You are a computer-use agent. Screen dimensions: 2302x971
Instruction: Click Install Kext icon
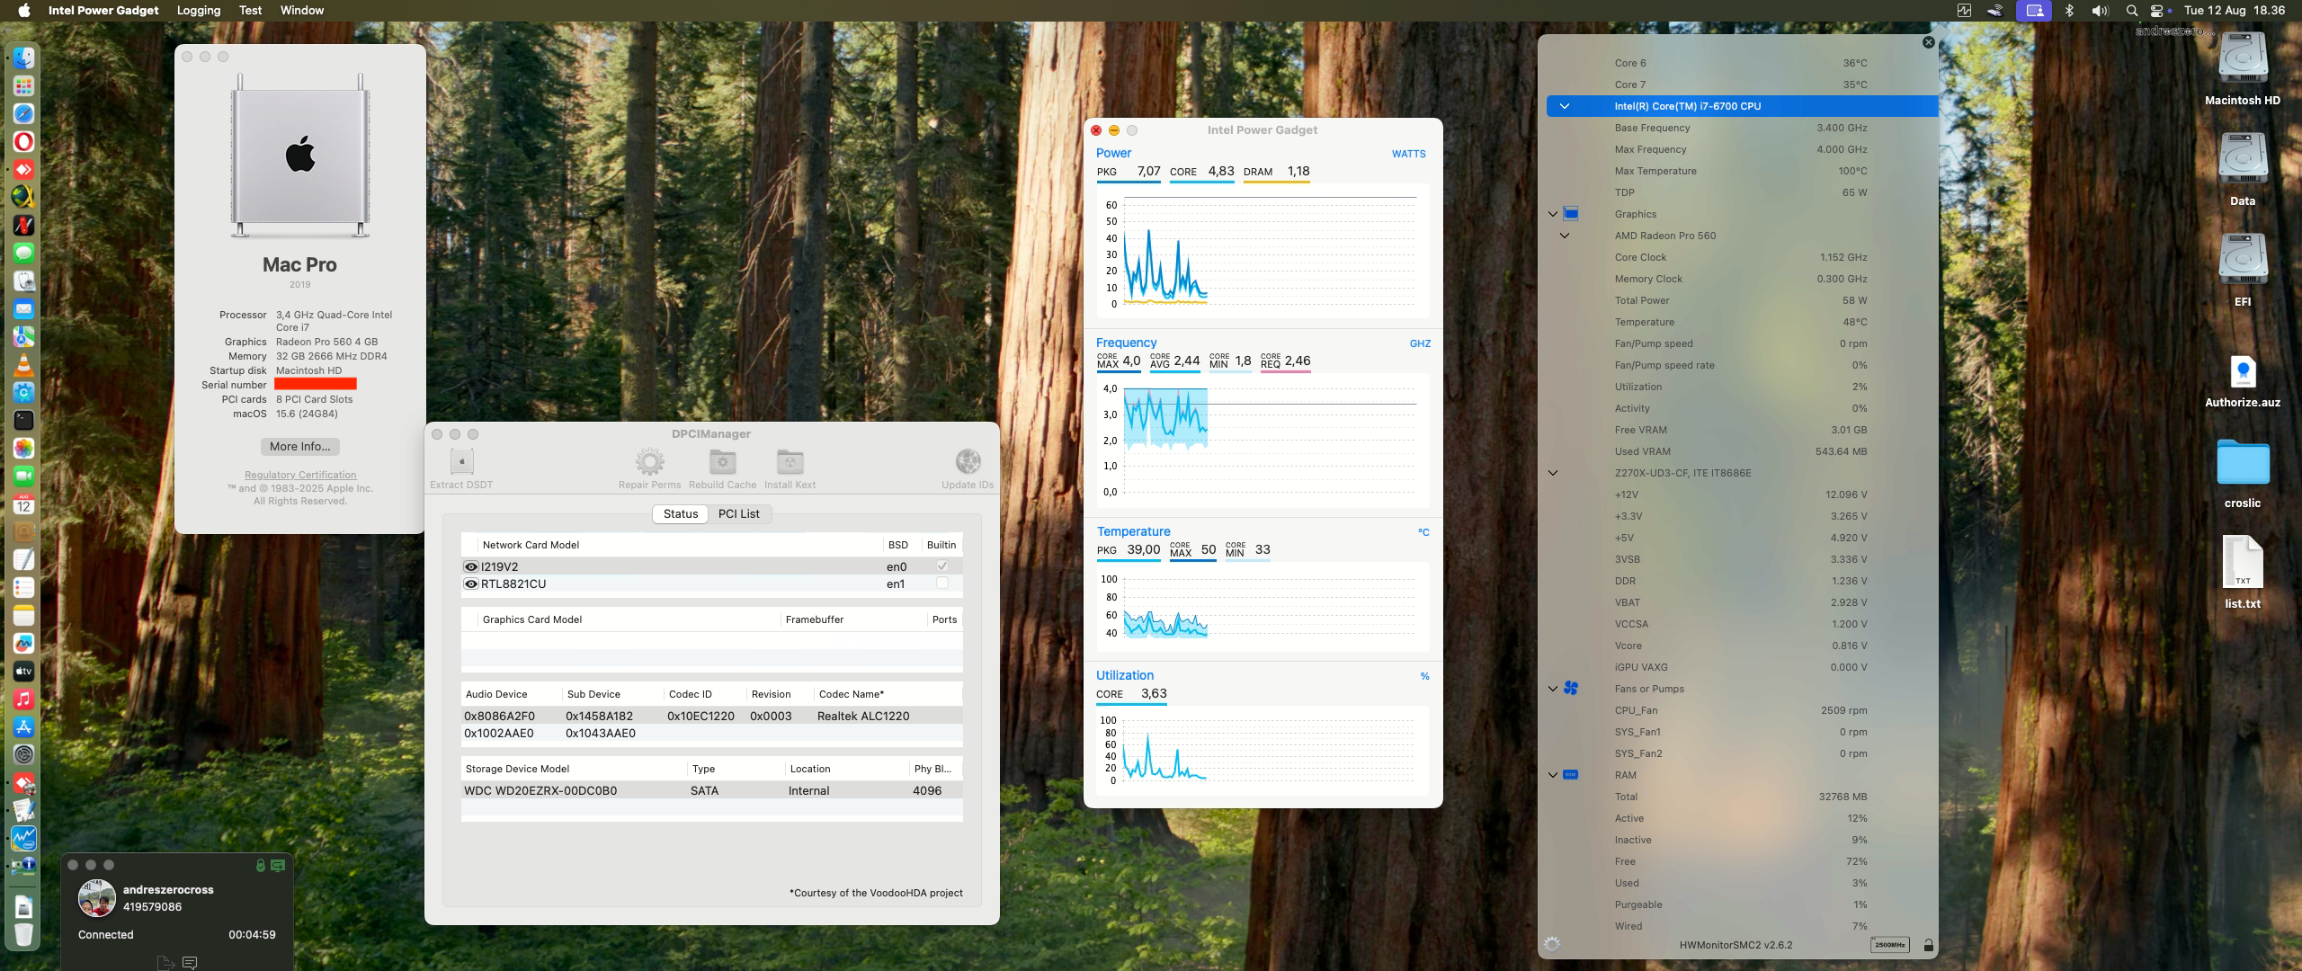tap(790, 462)
